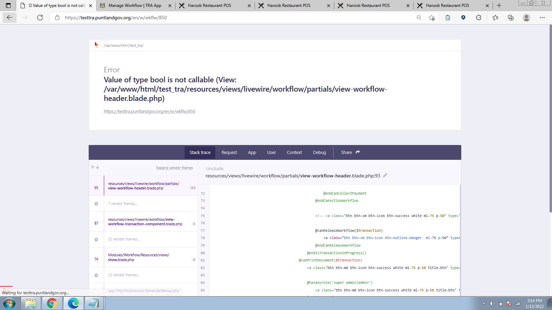Open the User tab
552x310 pixels.
tap(272, 152)
